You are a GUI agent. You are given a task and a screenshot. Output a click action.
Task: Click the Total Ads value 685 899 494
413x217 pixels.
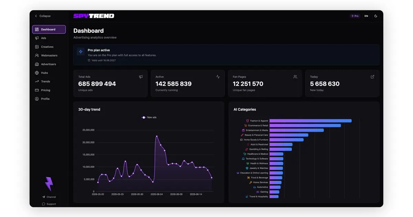pos(97,84)
